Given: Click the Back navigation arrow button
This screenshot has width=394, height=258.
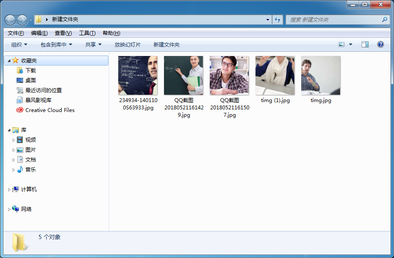Looking at the screenshot, I should tap(10, 20).
